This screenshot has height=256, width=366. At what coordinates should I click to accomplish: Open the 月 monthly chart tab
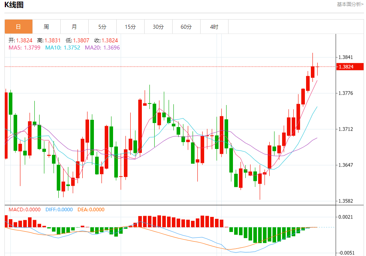(x=74, y=27)
